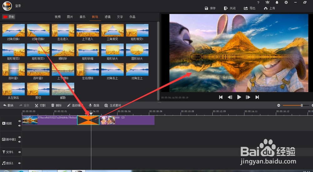Select the 从左到右 transition thumbnail

(x=13, y=89)
